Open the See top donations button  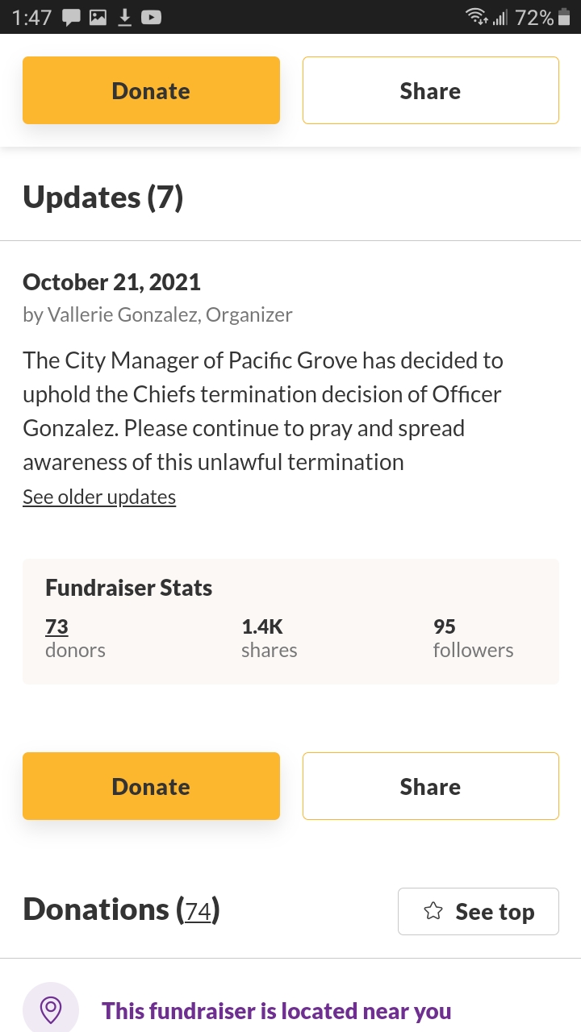[x=478, y=911]
